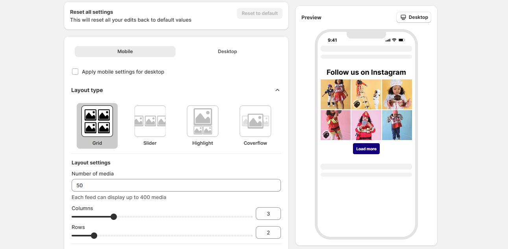Viewport: 508px width, 249px height.
Task: Open the firefighter with mug thumbnail
Action: click(x=366, y=125)
